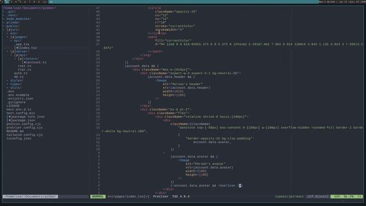This screenshot has height=206, width=366.
Task: Click className="opacity-25" code line
Action: pos(176,11)
